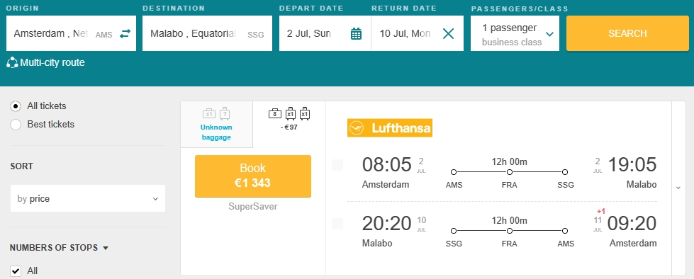
Task: Click the Lufthansa airline logo
Action: click(x=389, y=128)
